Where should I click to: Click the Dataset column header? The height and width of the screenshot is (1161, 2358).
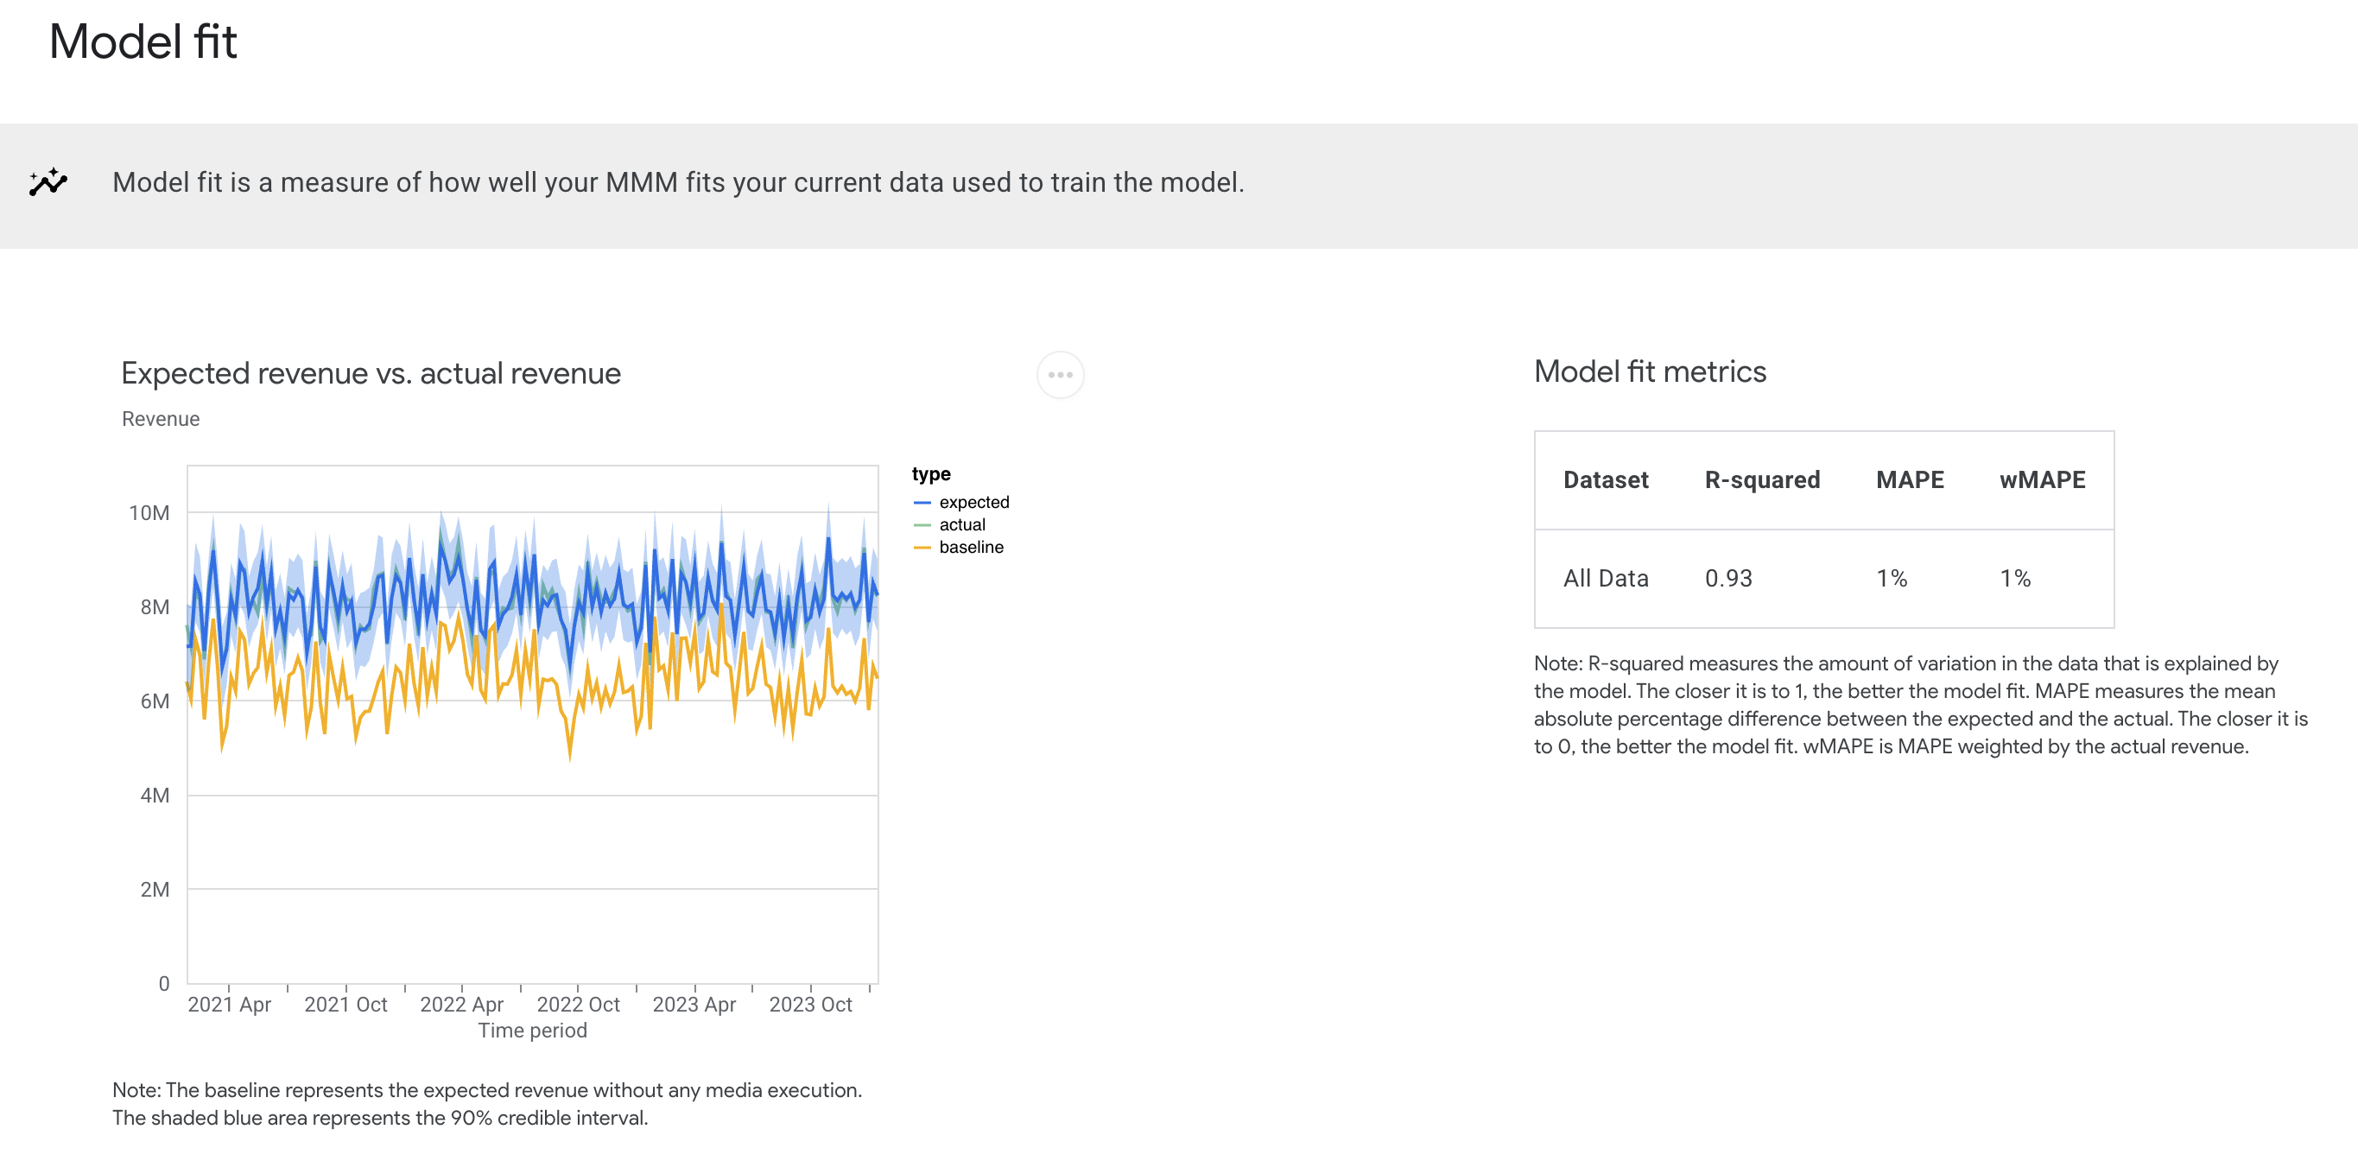pyautogui.click(x=1606, y=479)
